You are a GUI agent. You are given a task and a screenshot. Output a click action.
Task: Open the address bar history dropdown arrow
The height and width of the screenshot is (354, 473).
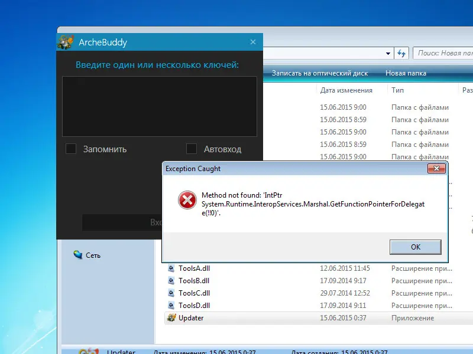click(x=388, y=53)
